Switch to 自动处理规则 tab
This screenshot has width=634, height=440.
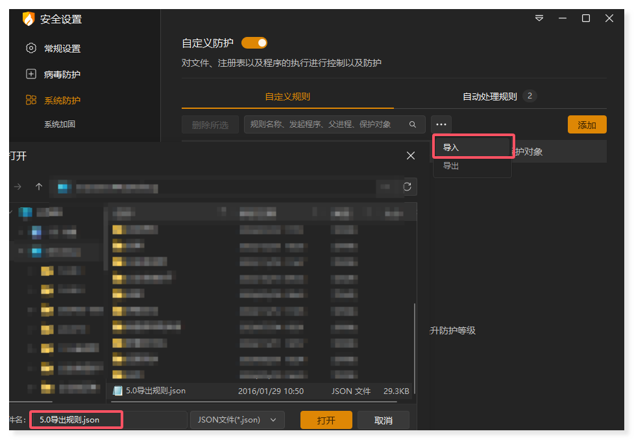490,97
